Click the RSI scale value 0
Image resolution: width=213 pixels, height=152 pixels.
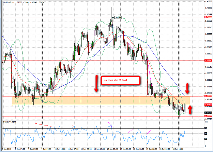coord(205,146)
